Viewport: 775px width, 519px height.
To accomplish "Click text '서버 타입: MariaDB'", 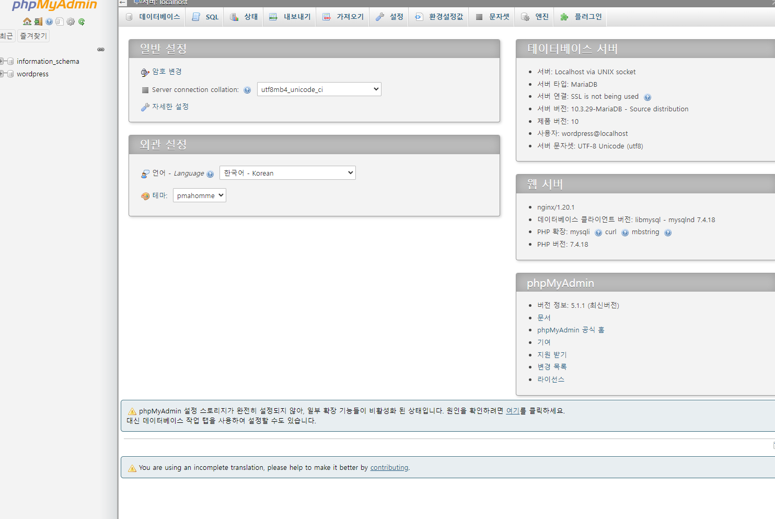I will click(567, 84).
